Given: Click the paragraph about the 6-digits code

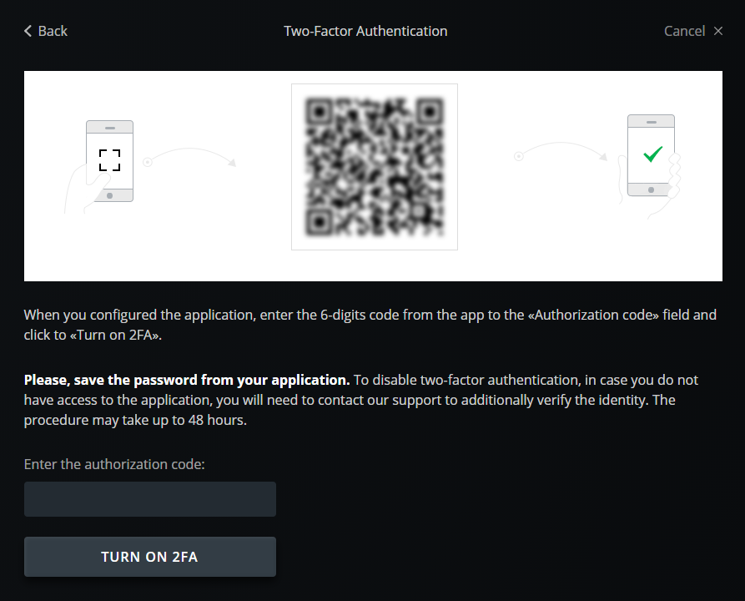Looking at the screenshot, I should click(370, 325).
